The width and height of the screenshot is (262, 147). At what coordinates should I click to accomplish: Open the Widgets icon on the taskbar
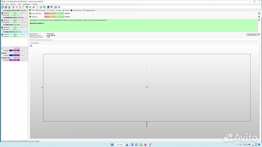[x=132, y=144]
